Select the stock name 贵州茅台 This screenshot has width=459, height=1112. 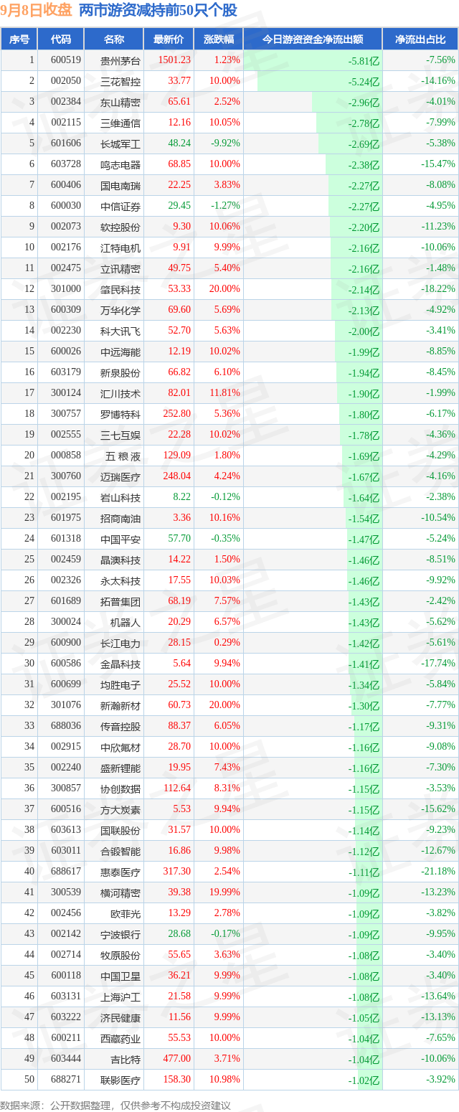120,61
